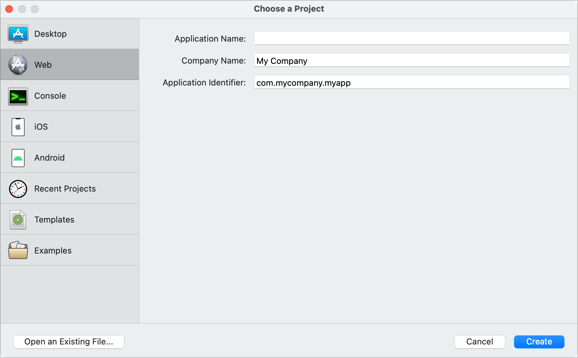Click the Desktop monitor icon
The image size is (578, 358).
click(x=18, y=34)
